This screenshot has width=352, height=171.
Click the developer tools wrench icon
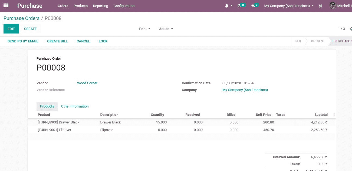[x=321, y=6]
